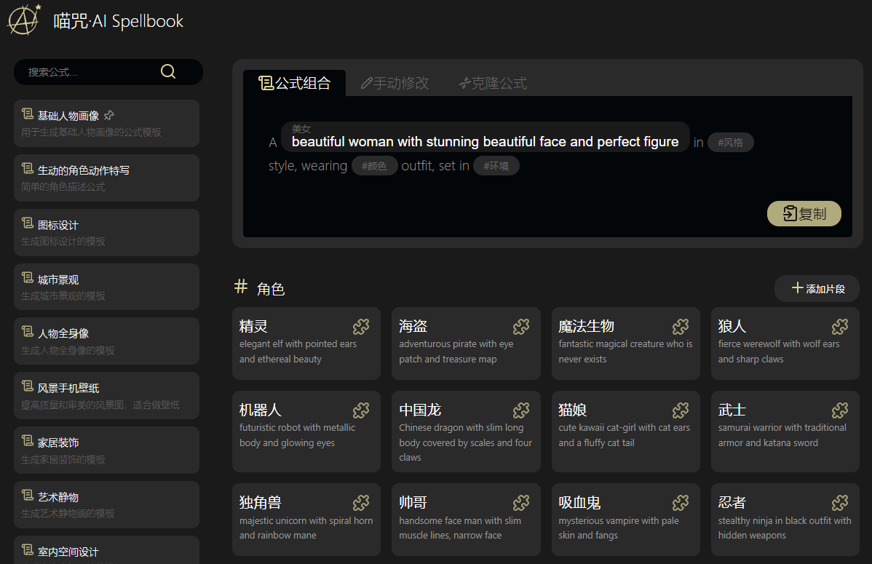
Task: Select the #环境 placeholder slot
Action: (496, 166)
